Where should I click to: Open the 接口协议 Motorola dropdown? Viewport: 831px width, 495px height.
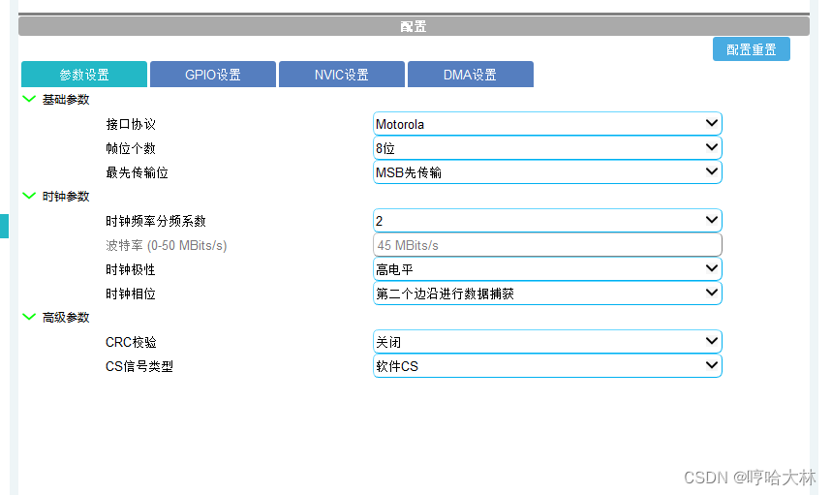coord(547,124)
